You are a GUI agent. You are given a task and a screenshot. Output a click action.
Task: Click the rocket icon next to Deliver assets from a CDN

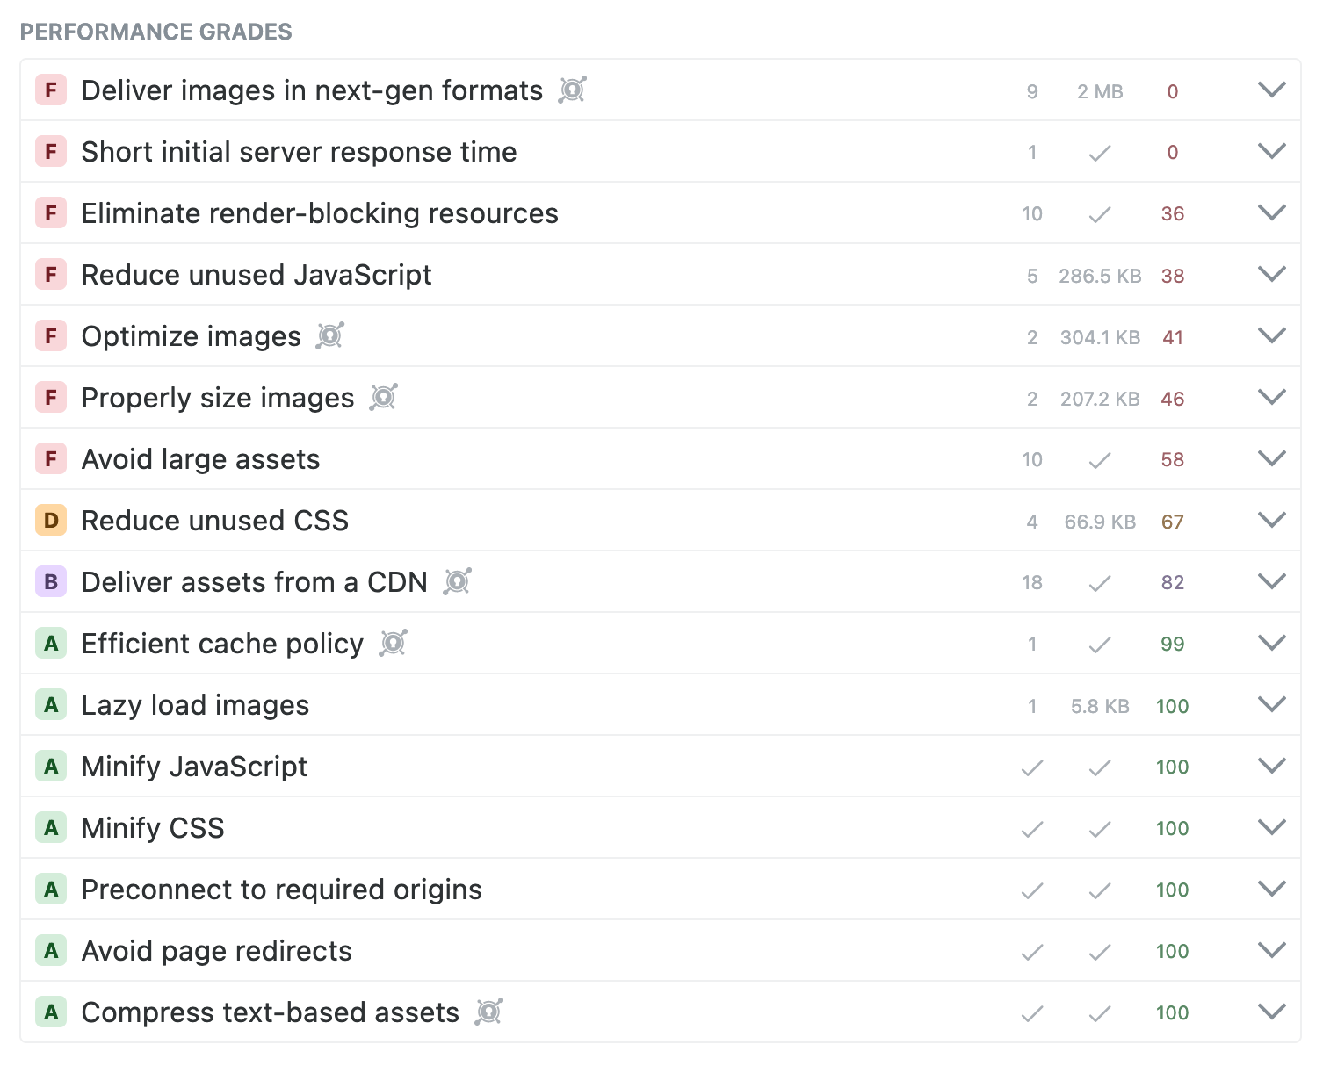[x=457, y=581]
